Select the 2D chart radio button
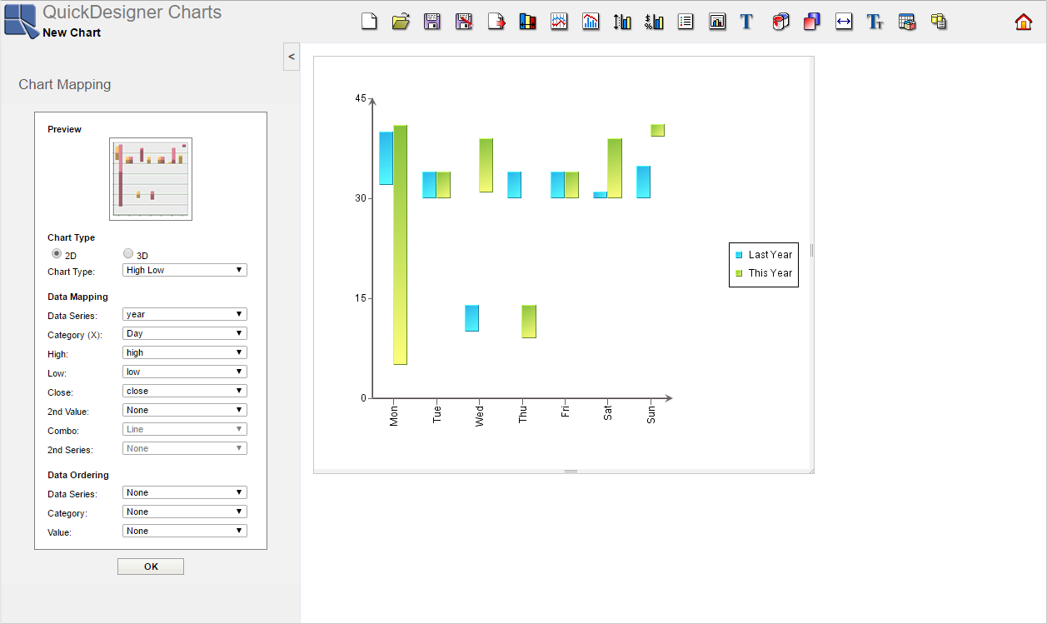This screenshot has height=624, width=1047. point(57,253)
